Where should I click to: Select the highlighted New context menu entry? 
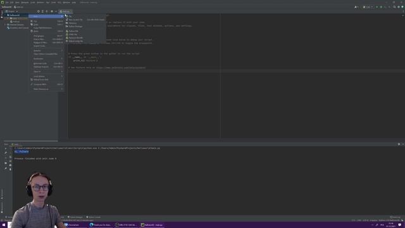tap(46, 16)
